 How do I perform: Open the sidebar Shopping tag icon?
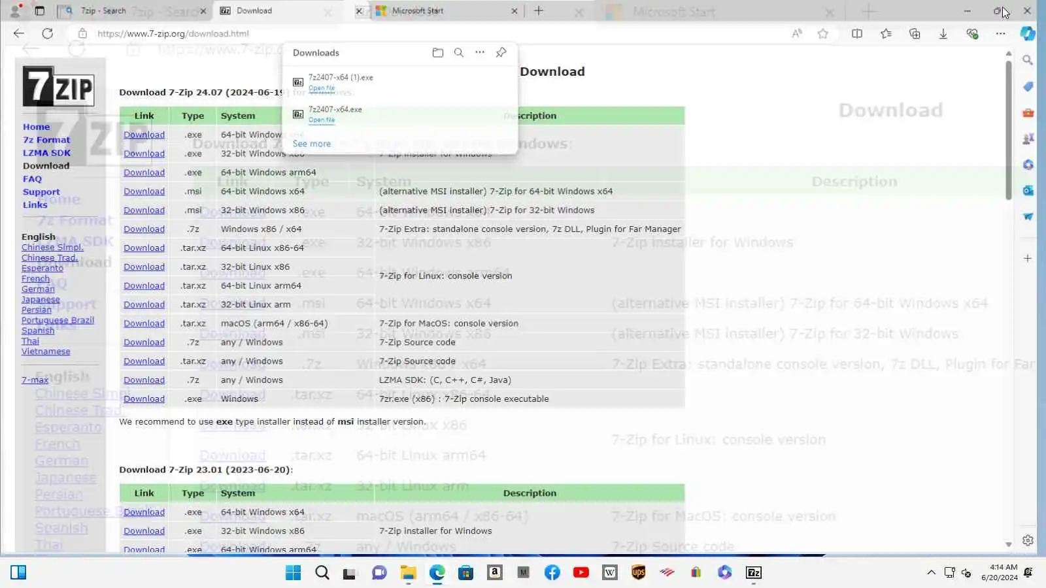(x=1028, y=86)
